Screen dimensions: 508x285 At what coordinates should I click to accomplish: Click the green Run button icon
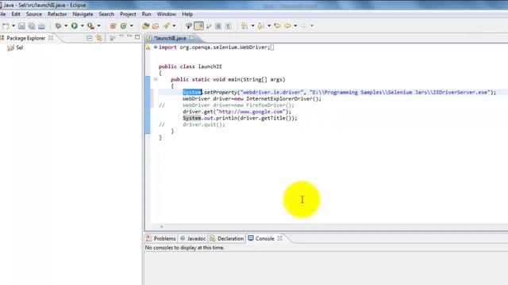(x=75, y=26)
